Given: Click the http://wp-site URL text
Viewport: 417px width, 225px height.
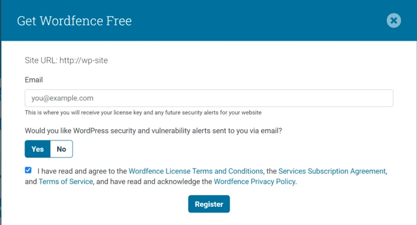Looking at the screenshot, I should tap(83, 61).
